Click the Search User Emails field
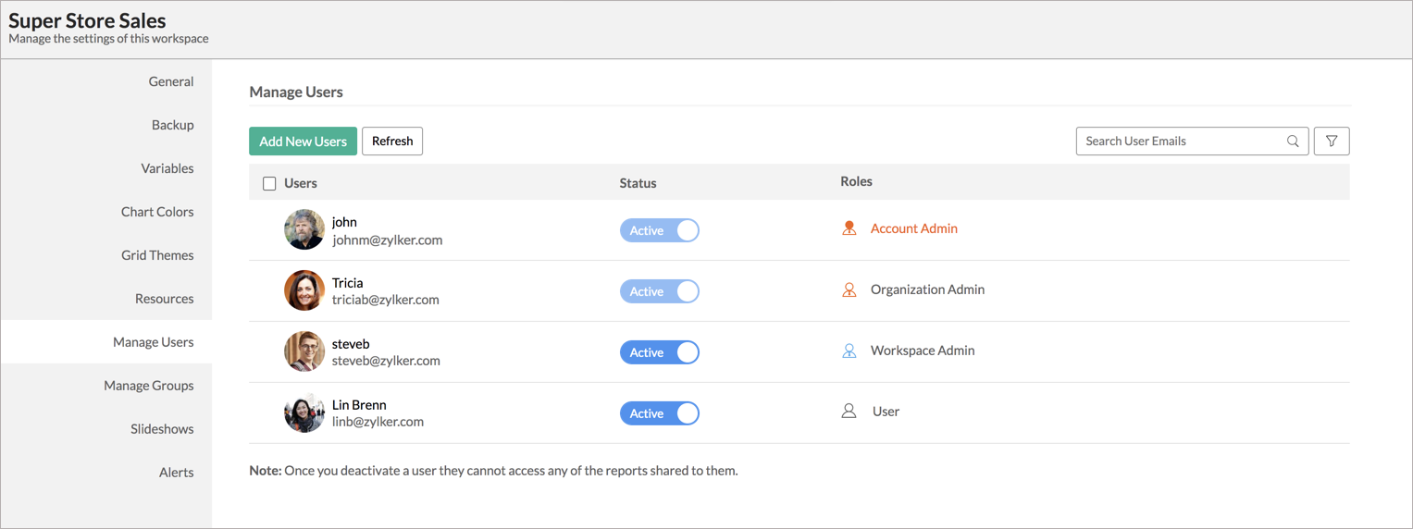The height and width of the screenshot is (529, 1413). [1180, 141]
